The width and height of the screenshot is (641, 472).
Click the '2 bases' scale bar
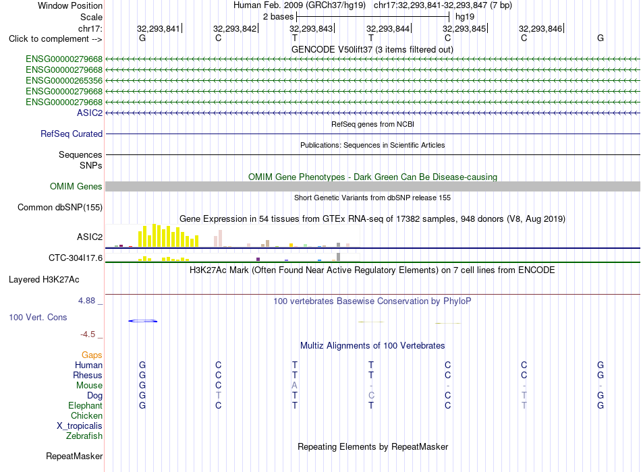(372, 17)
